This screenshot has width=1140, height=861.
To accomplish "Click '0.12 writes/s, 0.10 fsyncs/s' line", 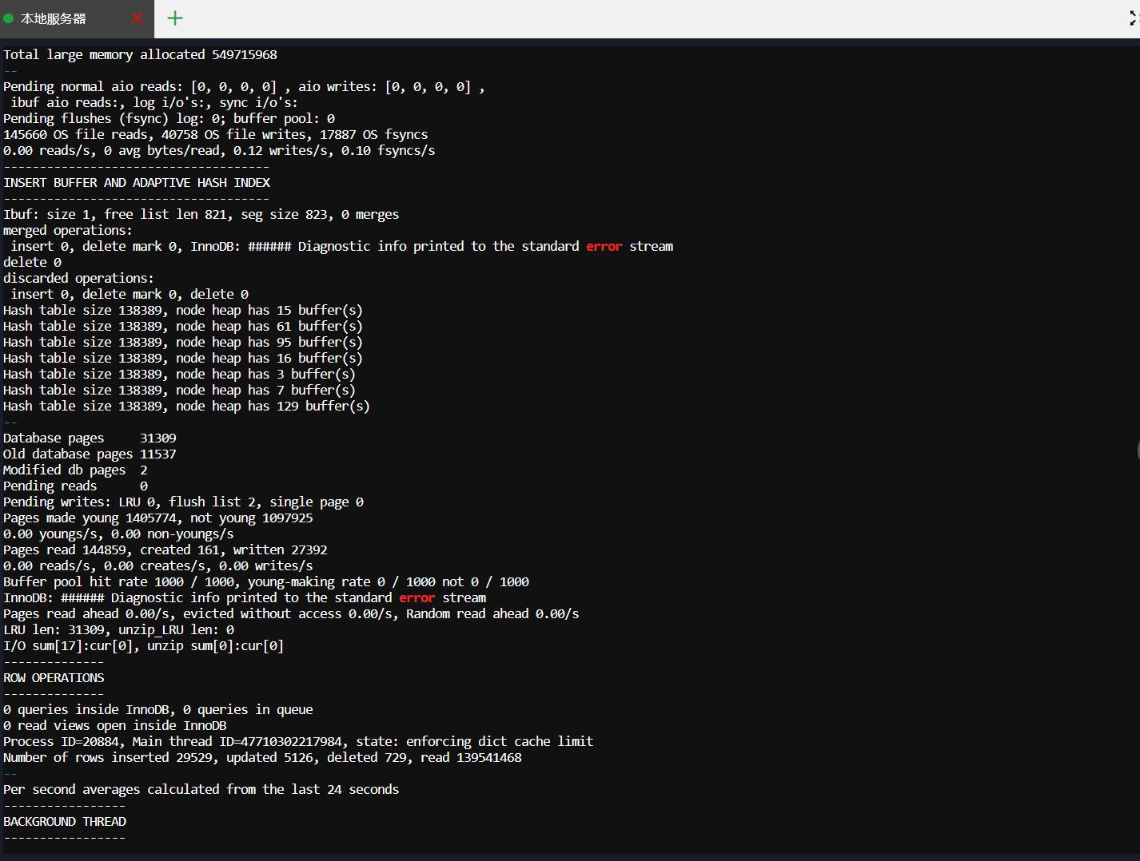I will tap(219, 150).
